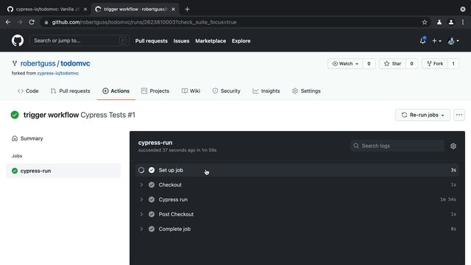Open the Watch dropdown
Screen dimensions: 471x265
tap(345, 64)
